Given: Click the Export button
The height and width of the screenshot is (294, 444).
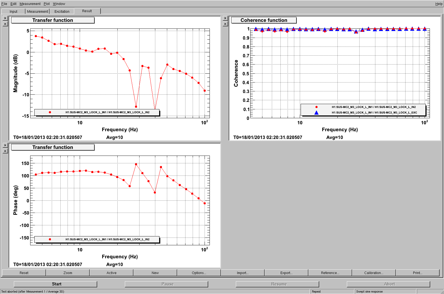Looking at the screenshot, I should click(286, 273).
